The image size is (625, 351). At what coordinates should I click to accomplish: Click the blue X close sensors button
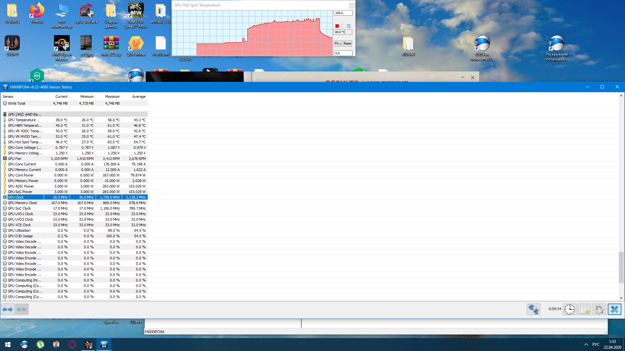point(614,309)
